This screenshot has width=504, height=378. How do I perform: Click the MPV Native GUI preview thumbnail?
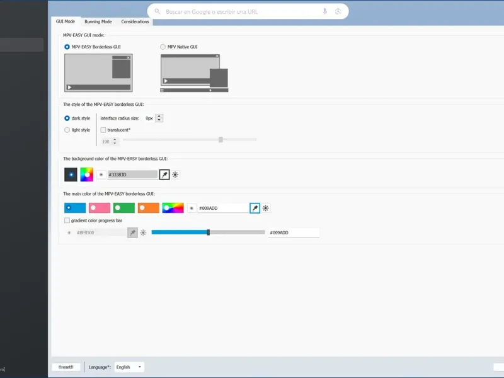(x=194, y=73)
